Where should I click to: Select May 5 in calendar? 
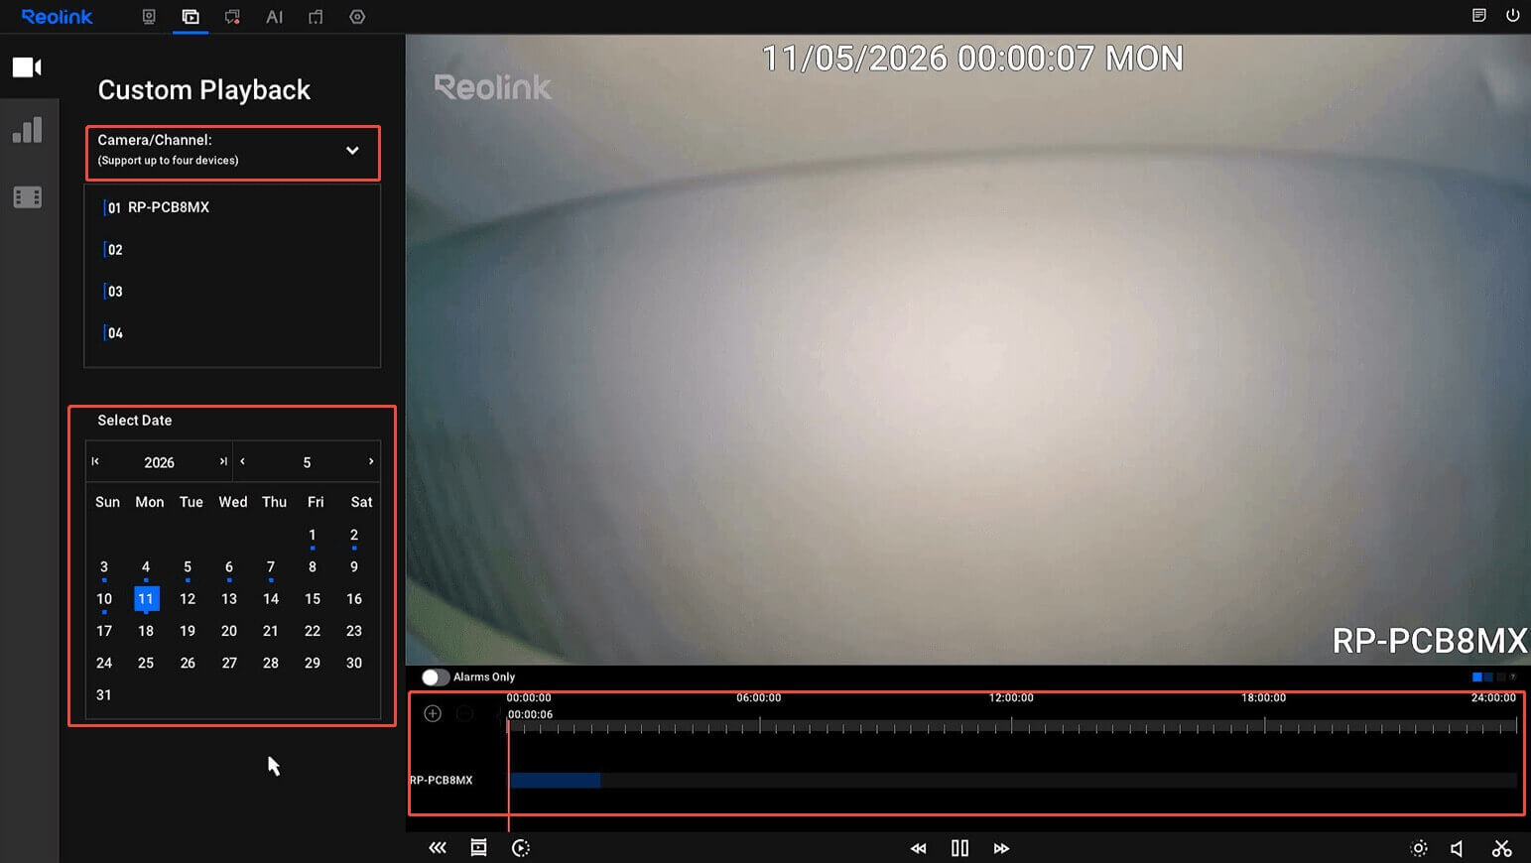coord(188,567)
